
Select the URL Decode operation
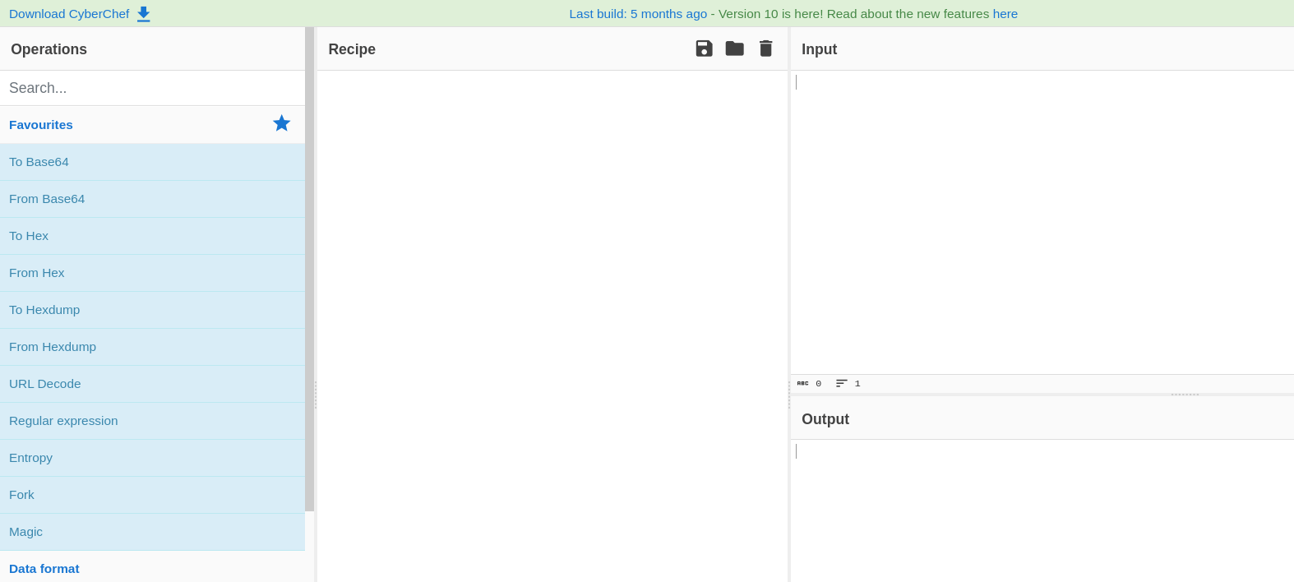tap(152, 384)
